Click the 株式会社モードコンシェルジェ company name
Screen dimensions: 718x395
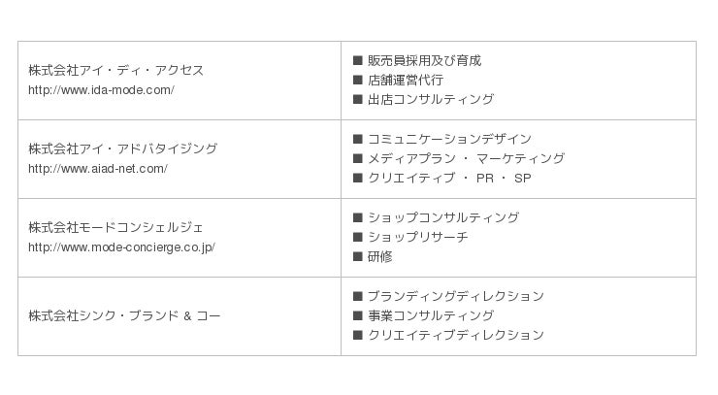115,228
